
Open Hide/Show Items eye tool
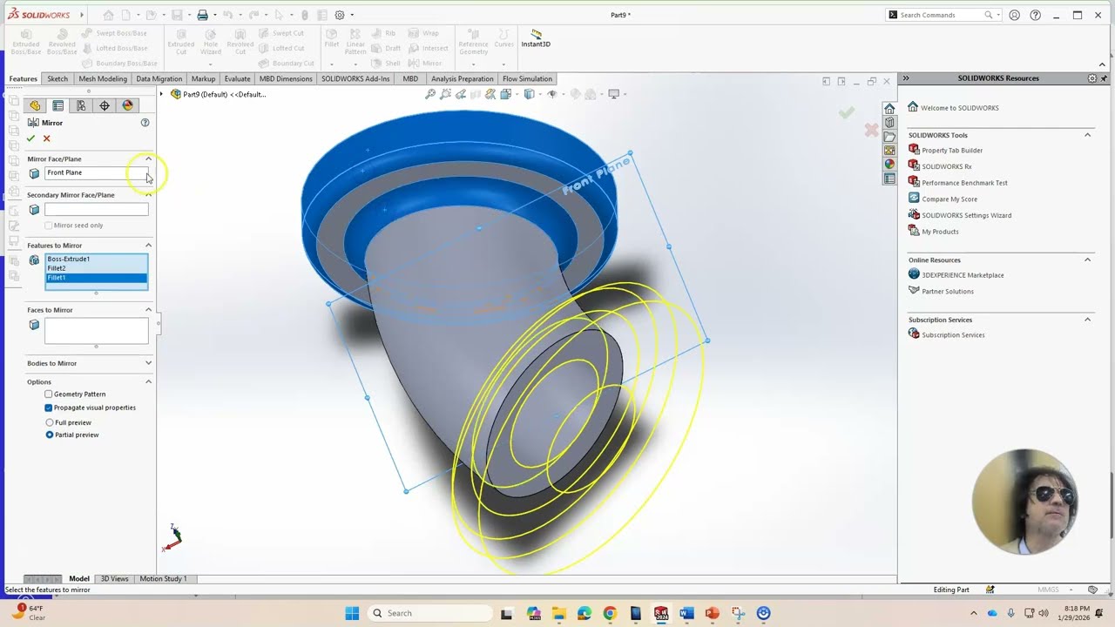coord(551,94)
